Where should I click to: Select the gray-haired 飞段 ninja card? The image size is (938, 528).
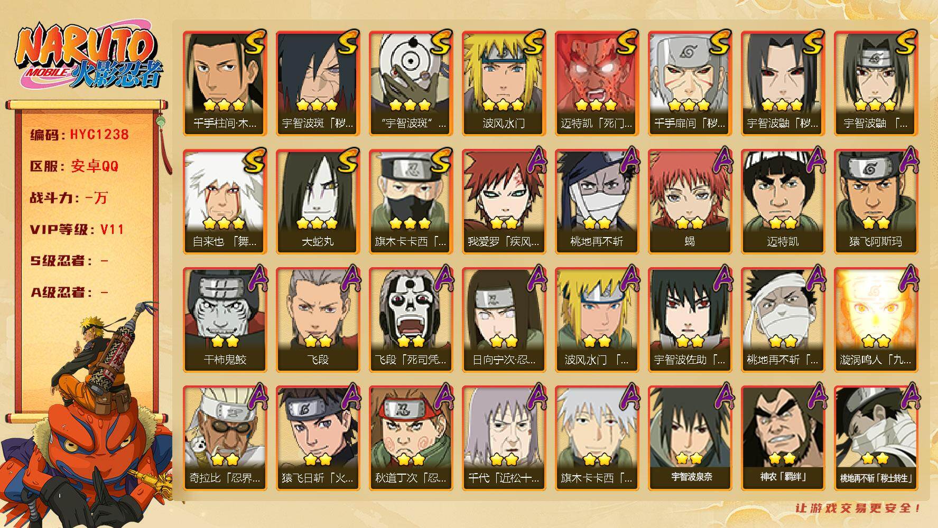[318, 320]
